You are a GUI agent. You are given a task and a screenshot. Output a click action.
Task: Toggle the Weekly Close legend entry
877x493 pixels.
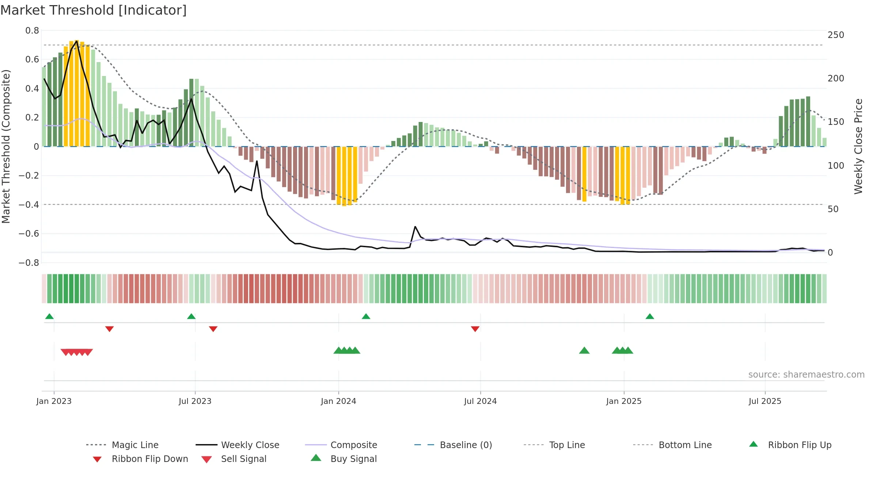238,445
